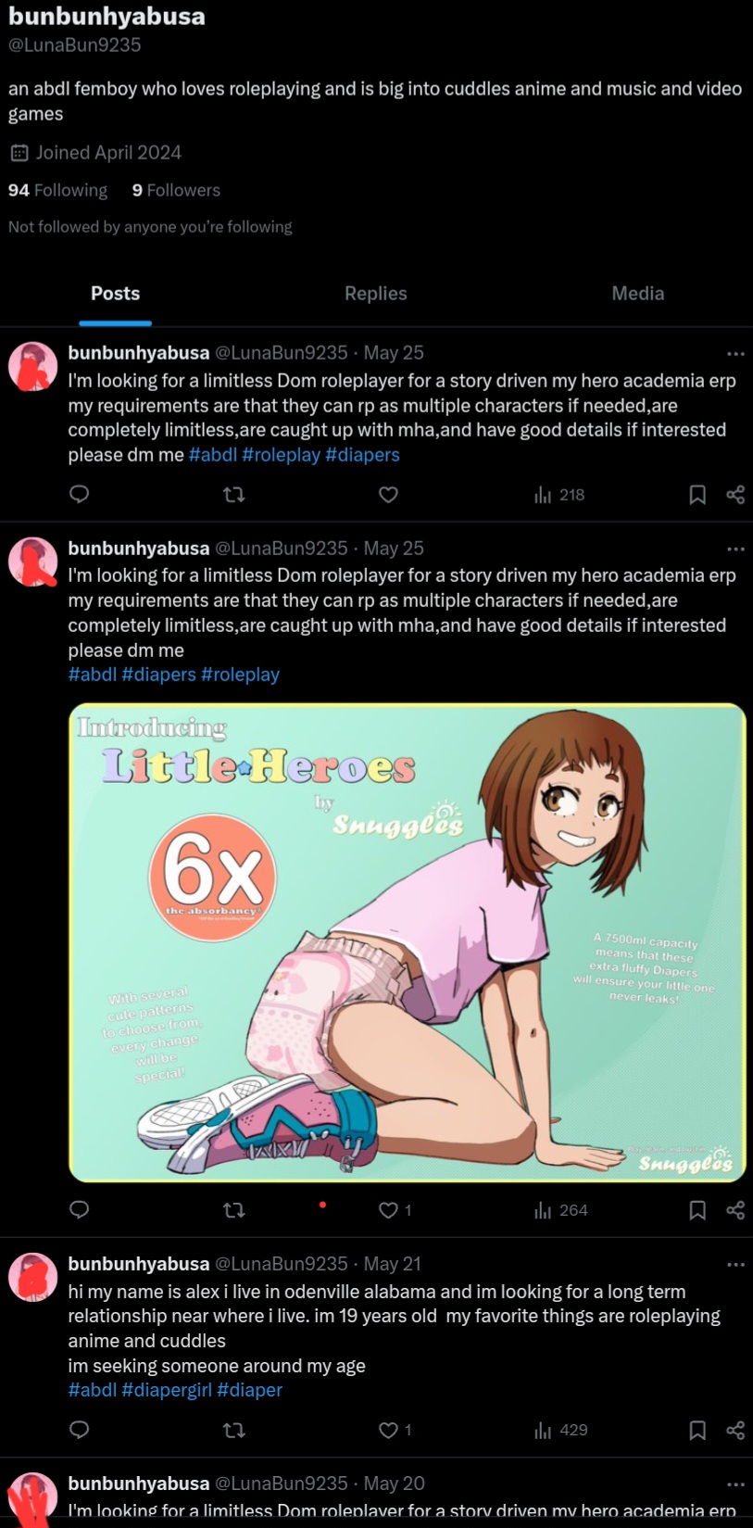
Task: Switch to the Media tab
Action: click(638, 294)
